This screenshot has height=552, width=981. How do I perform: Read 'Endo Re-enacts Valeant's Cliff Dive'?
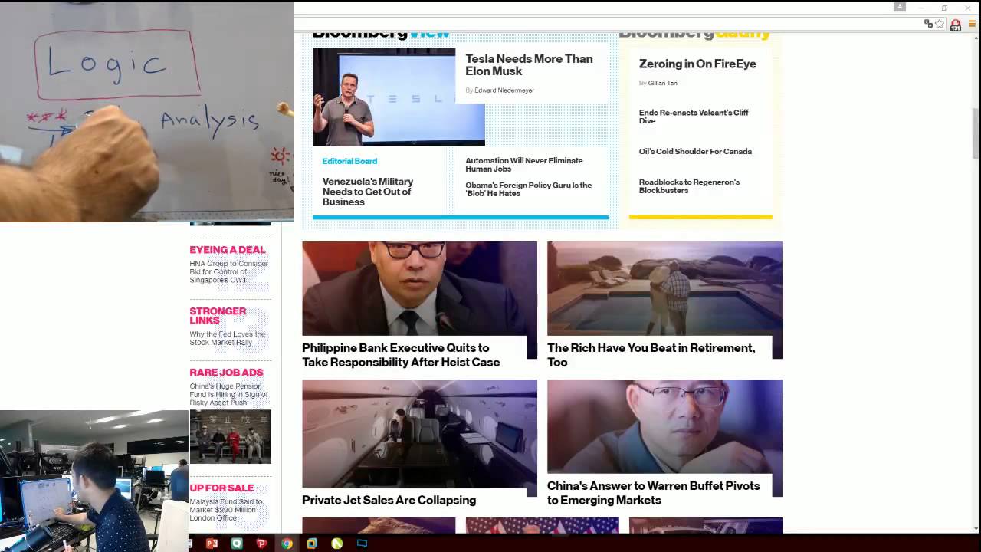(694, 117)
